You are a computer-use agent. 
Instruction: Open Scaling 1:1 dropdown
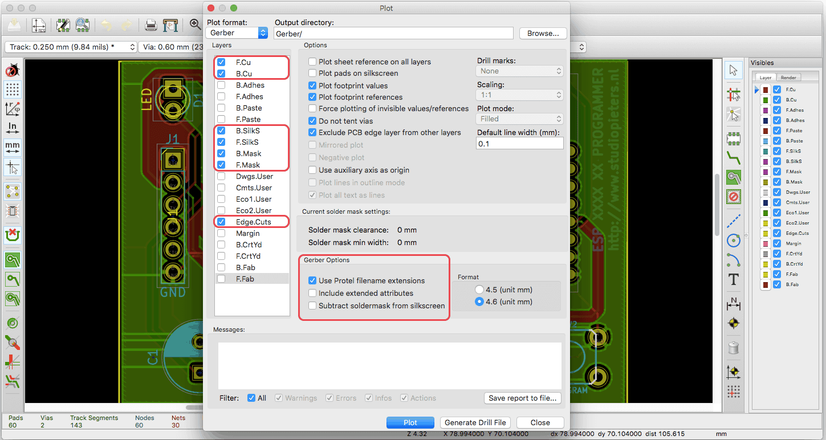click(519, 95)
